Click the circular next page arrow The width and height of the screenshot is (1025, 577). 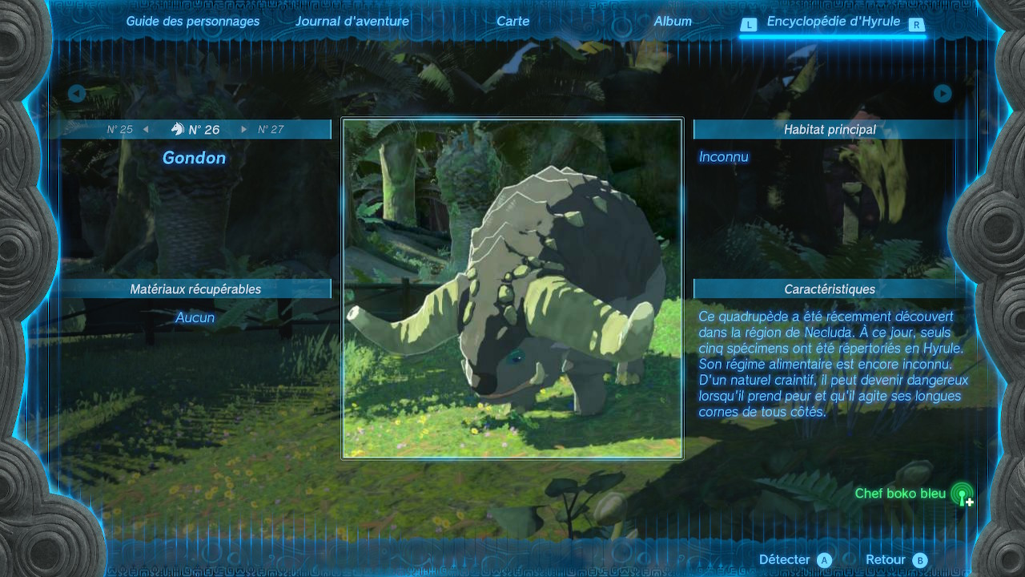(943, 94)
